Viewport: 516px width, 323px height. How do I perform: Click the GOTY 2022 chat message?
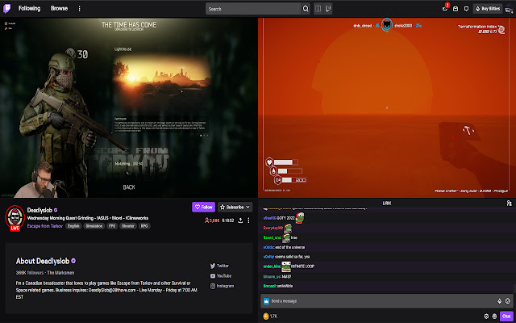(285, 218)
